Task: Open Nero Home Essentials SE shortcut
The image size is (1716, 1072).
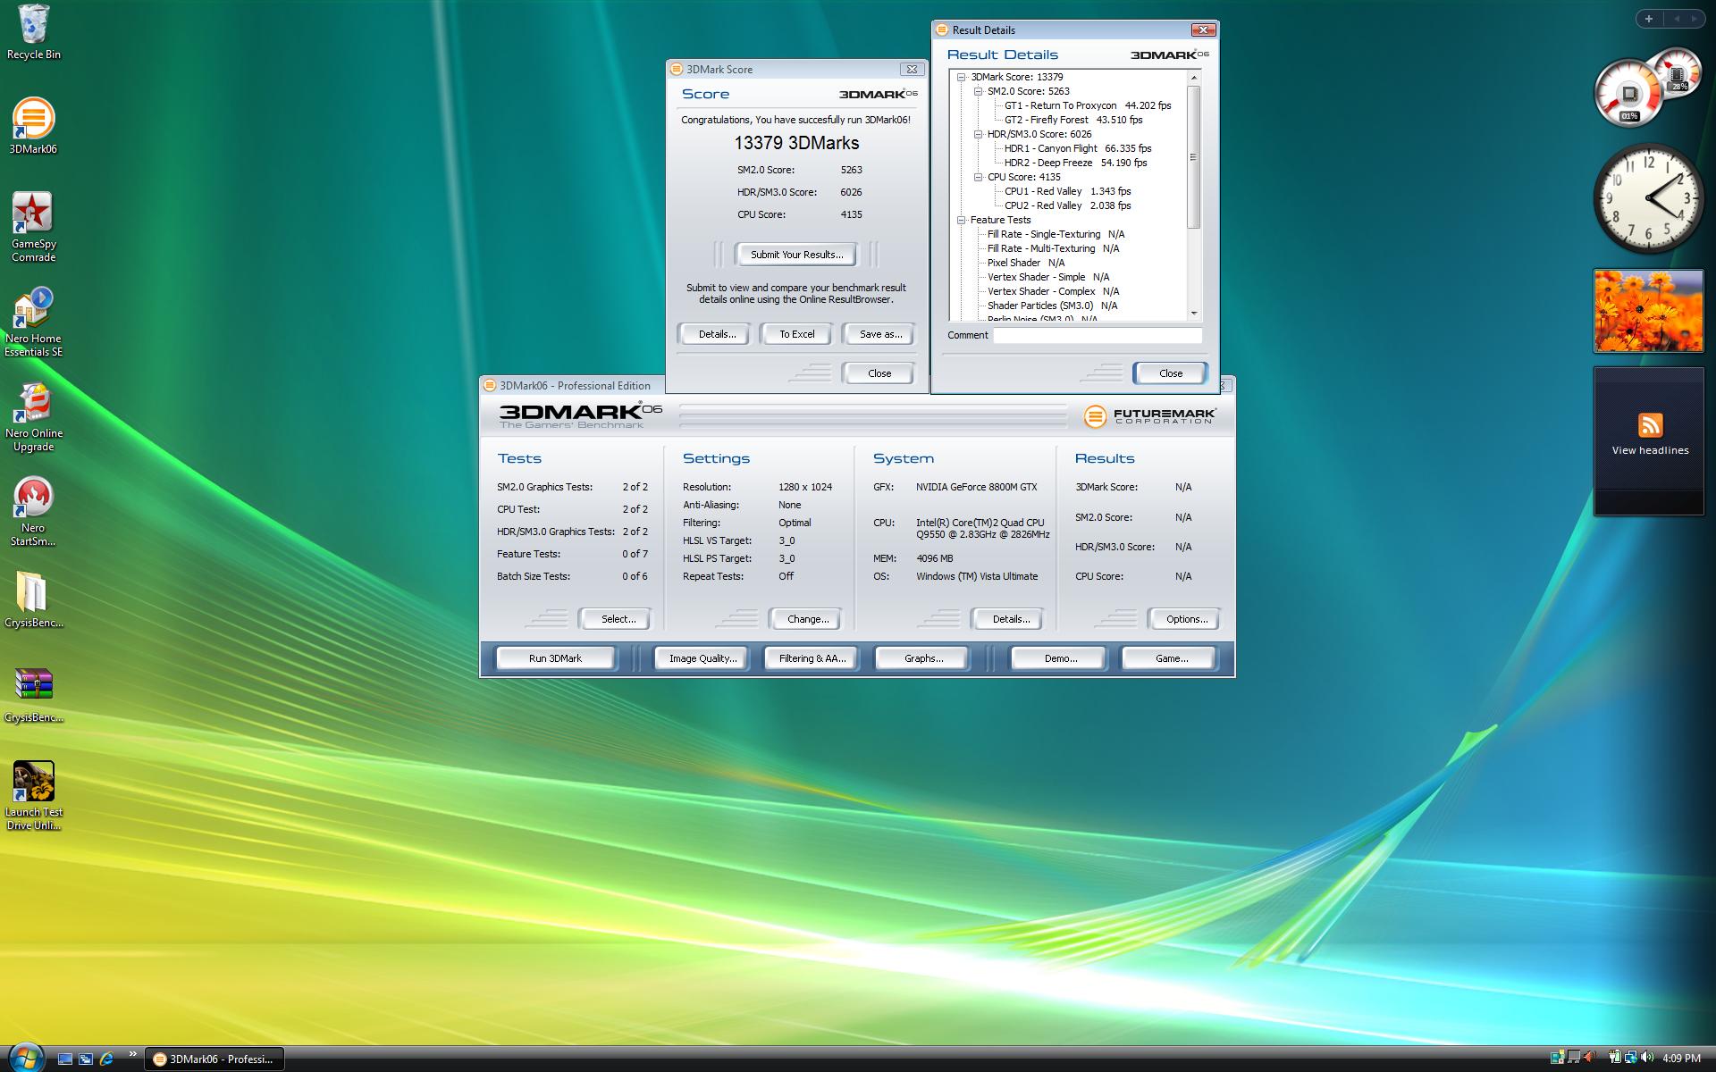Action: coord(33,322)
